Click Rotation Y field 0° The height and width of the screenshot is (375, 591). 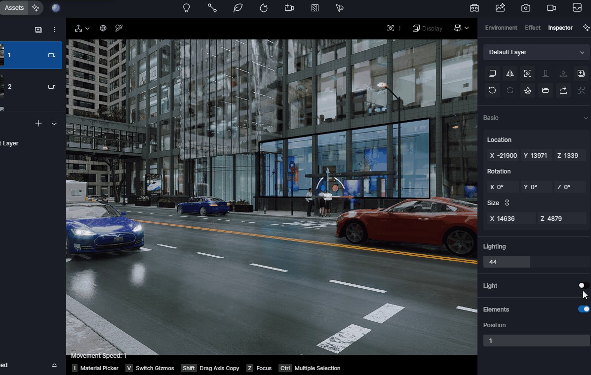pyautogui.click(x=536, y=187)
